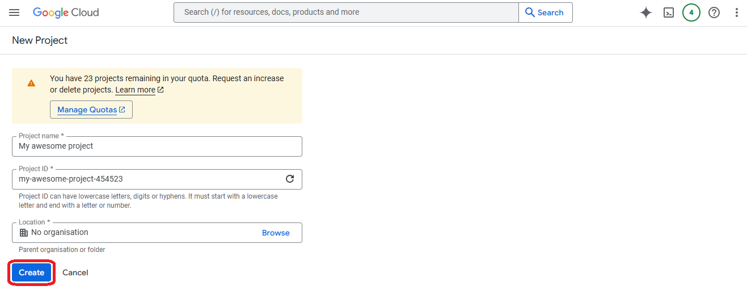Open Manage Quotas page
747x290 pixels.
tap(91, 110)
